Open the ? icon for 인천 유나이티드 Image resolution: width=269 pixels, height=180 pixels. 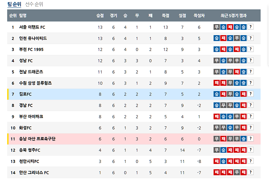pos(251,38)
